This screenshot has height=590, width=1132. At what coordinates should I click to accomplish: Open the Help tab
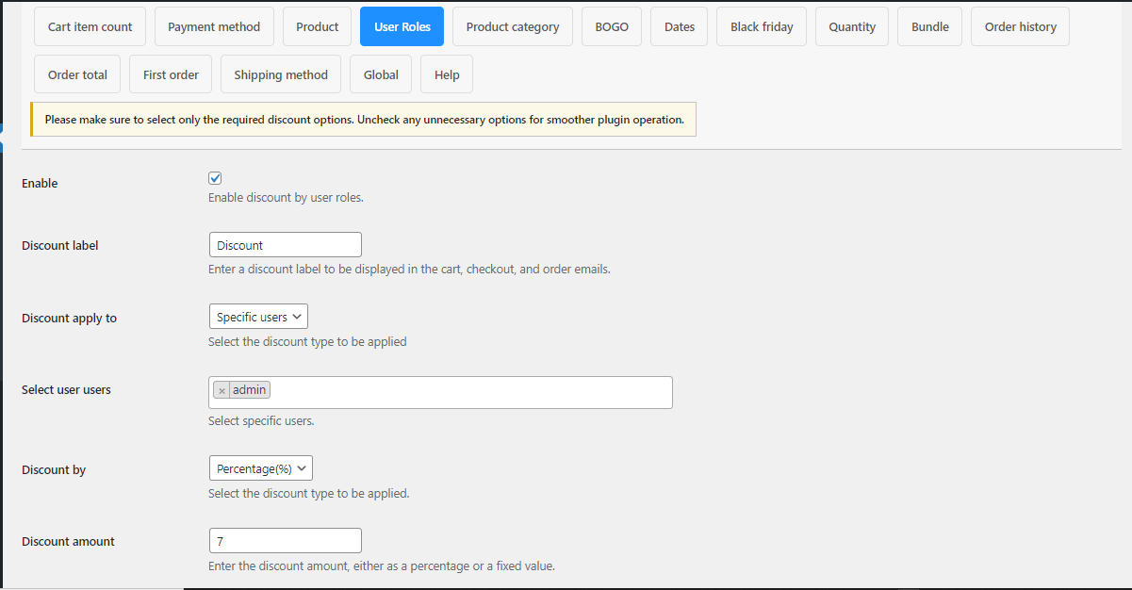(446, 74)
